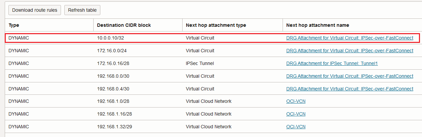Open the OCI-VCN link for 192.168.1.0/28
422x137 pixels.
[296, 101]
